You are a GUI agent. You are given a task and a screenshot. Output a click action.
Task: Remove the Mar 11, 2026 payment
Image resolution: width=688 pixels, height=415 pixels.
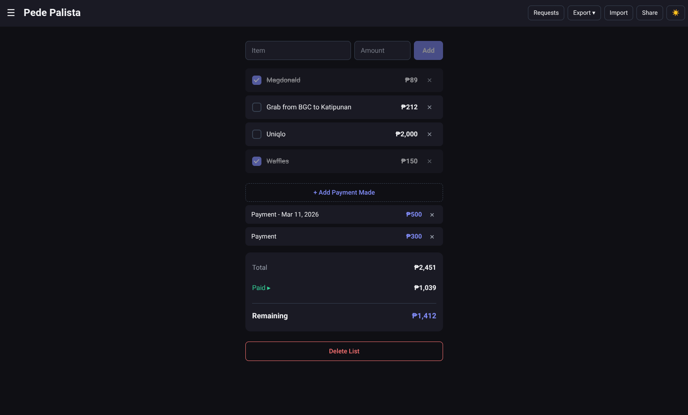[x=432, y=215]
